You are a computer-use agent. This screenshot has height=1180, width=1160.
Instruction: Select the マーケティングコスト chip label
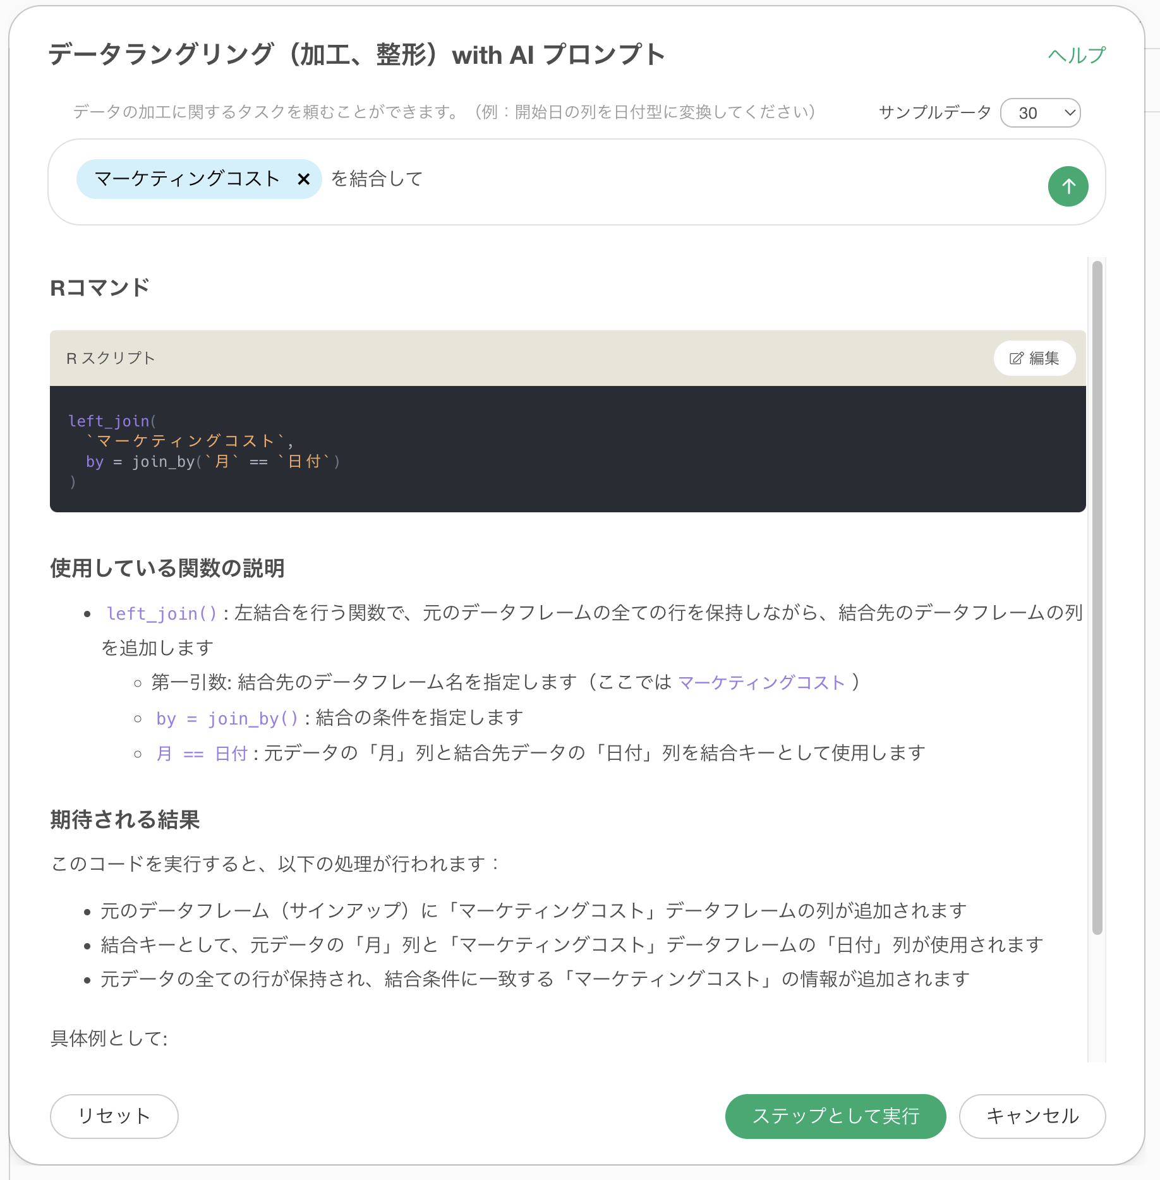pyautogui.click(x=187, y=179)
